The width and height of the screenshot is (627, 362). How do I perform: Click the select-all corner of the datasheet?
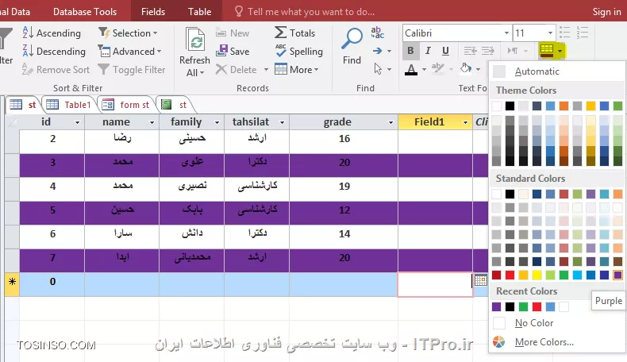coord(12,122)
